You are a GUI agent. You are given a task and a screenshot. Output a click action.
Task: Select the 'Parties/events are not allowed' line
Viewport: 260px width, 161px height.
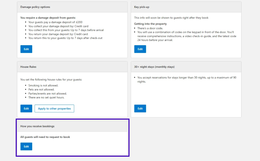click(x=47, y=93)
